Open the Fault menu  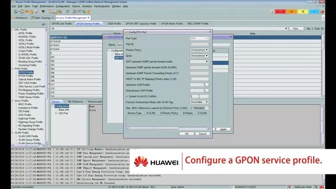tap(35, 6)
